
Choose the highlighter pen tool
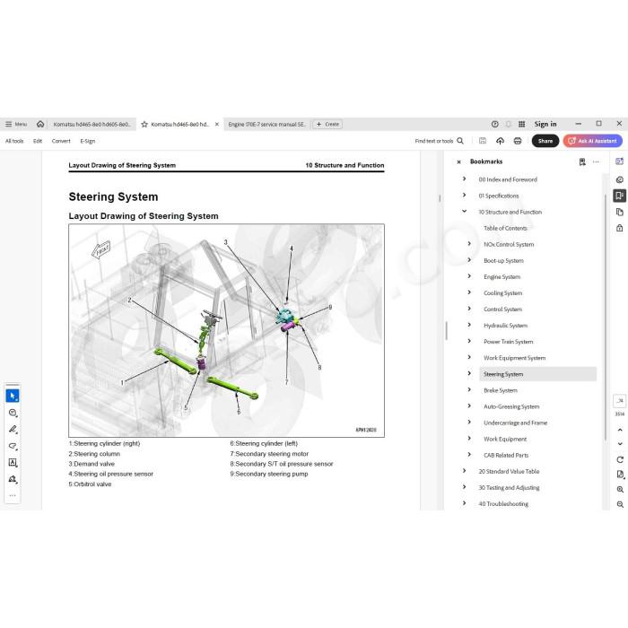pos(13,430)
